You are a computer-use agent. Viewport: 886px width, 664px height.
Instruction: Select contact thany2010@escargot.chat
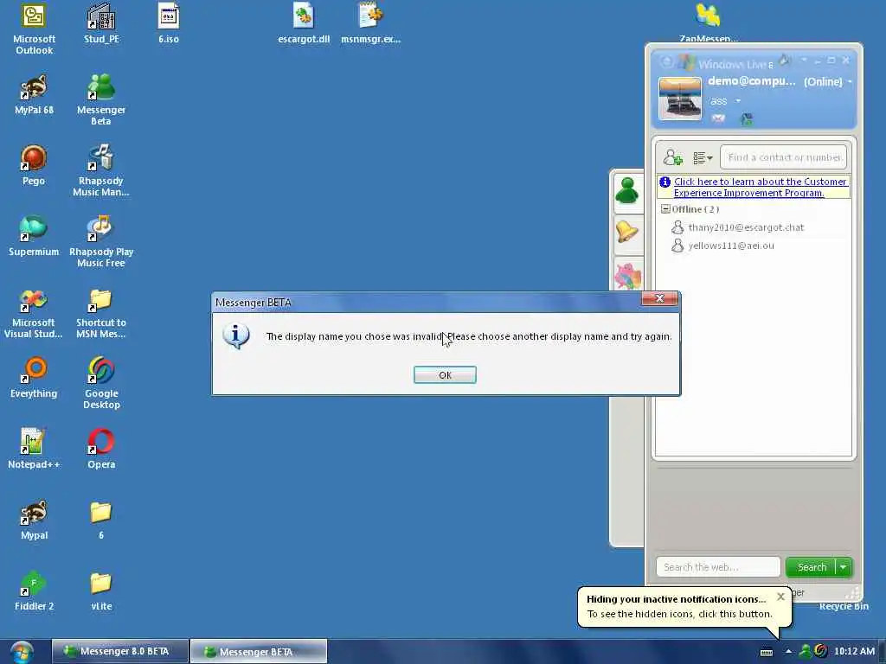tap(745, 227)
